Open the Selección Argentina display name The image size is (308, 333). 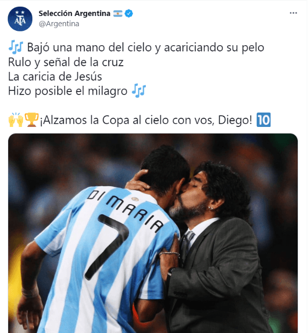[x=74, y=13]
